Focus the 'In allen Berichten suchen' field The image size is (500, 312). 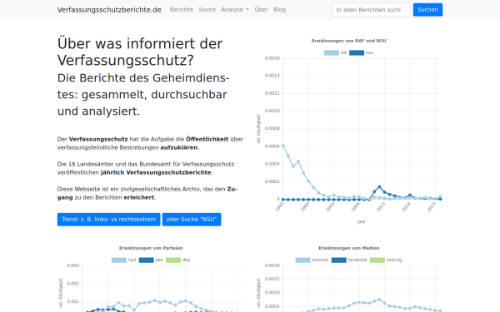coord(371,9)
